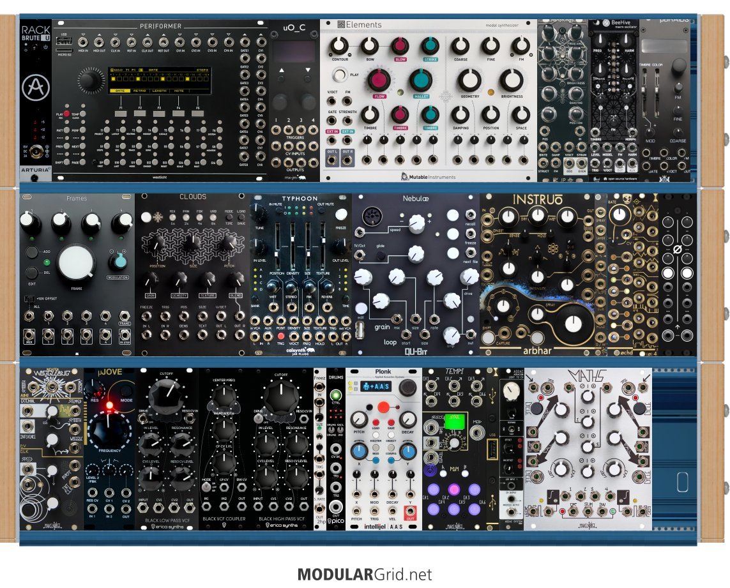Click the Nebulae MIDI DIN connector
The image size is (730, 588).
click(x=372, y=216)
